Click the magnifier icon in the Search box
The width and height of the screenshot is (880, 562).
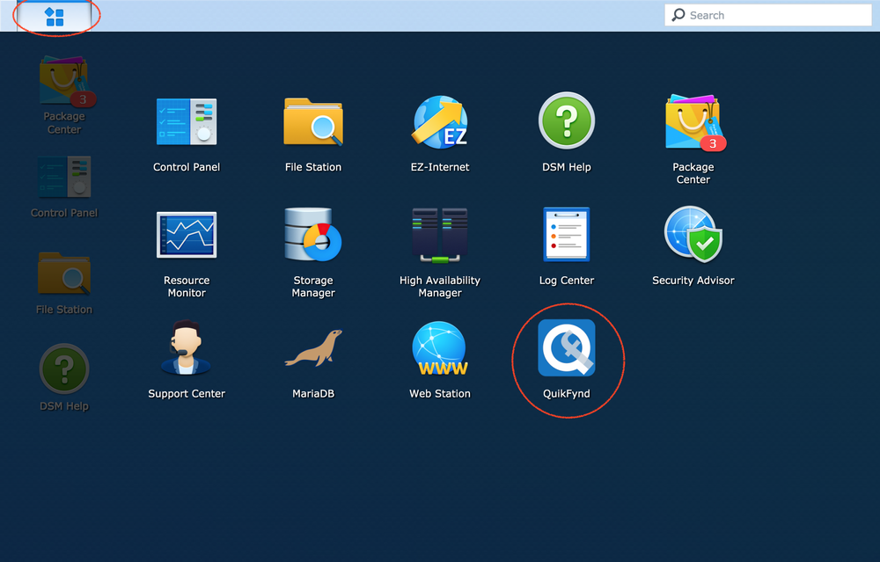point(678,15)
